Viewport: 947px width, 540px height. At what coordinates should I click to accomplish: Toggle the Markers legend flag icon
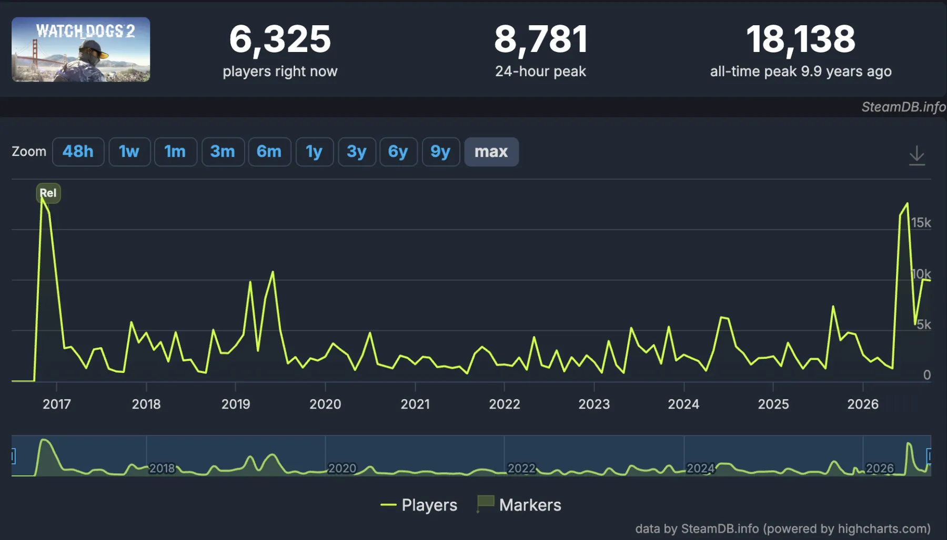point(485,504)
